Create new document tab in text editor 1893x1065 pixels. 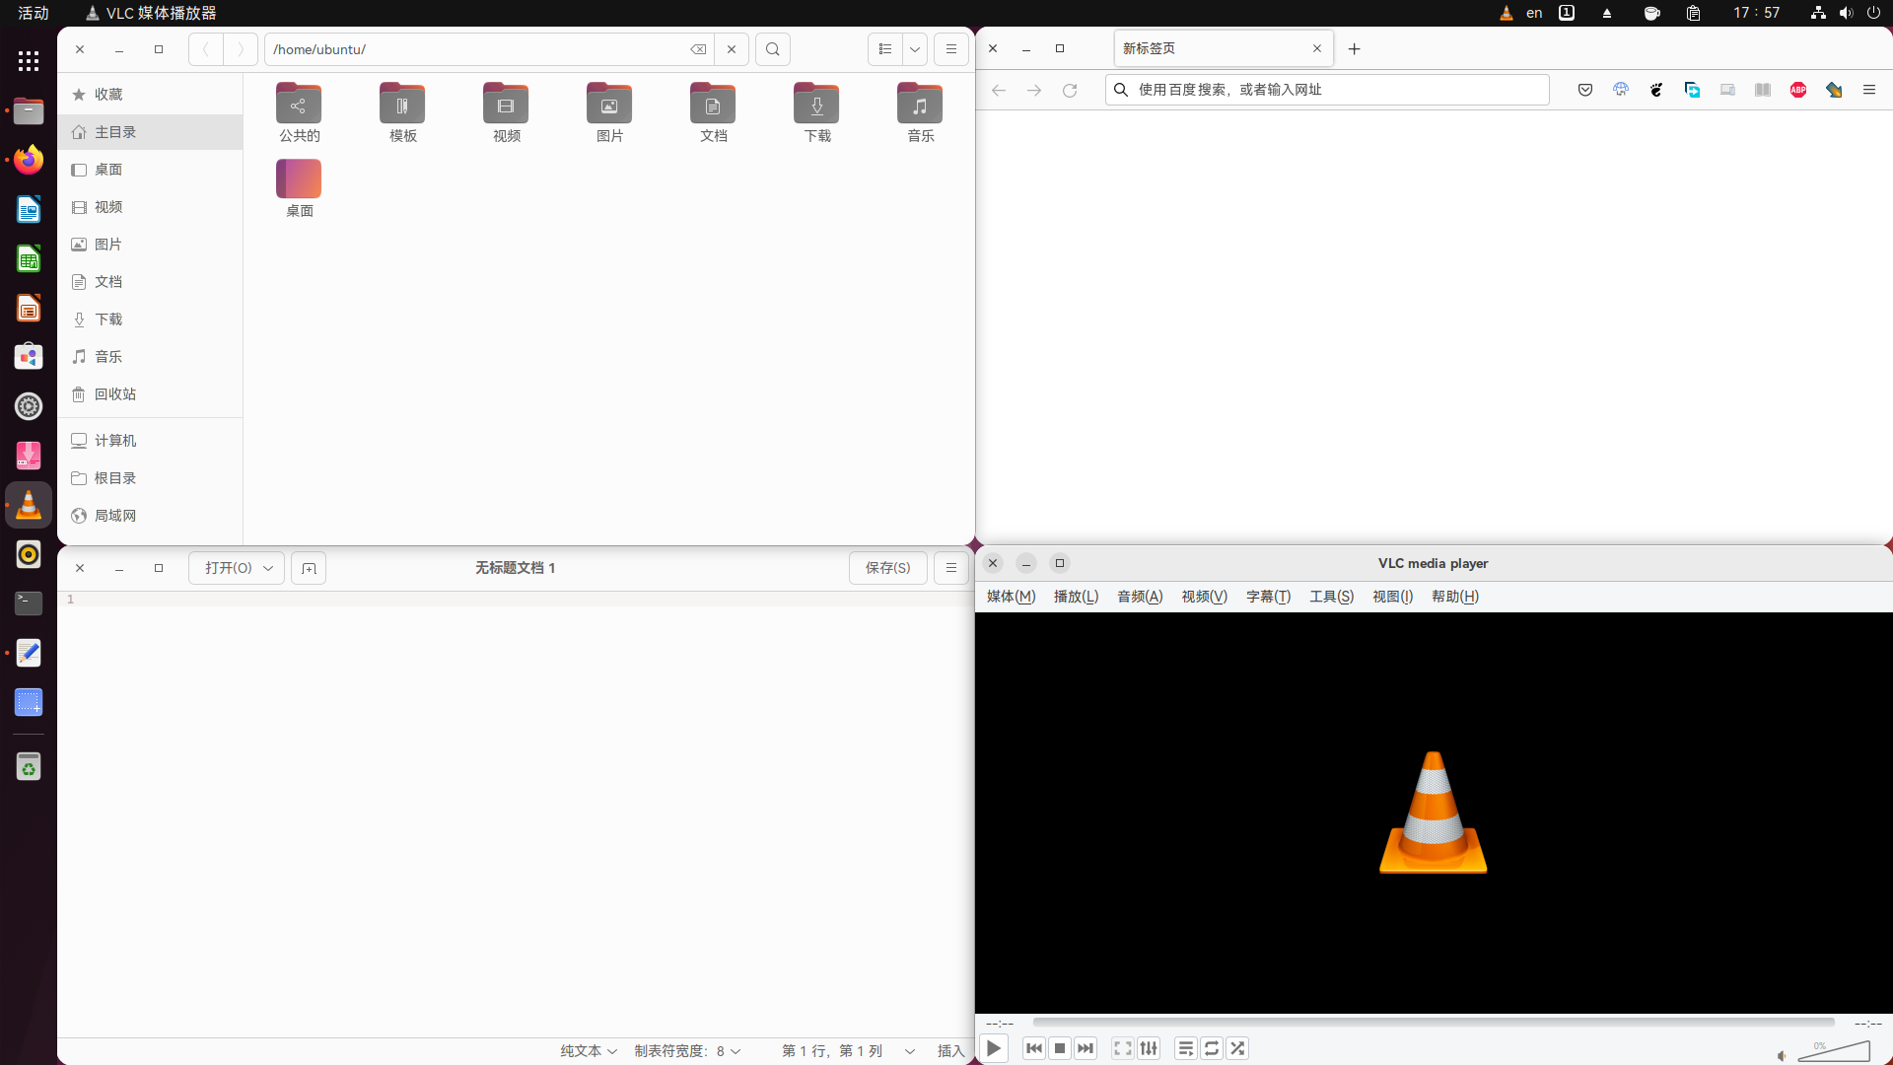(309, 568)
